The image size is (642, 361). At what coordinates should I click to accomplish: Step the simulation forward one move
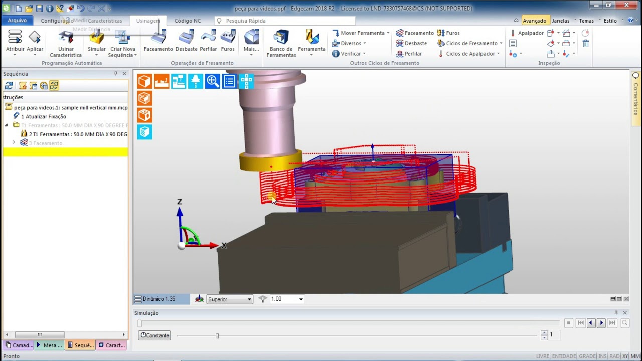(x=601, y=323)
